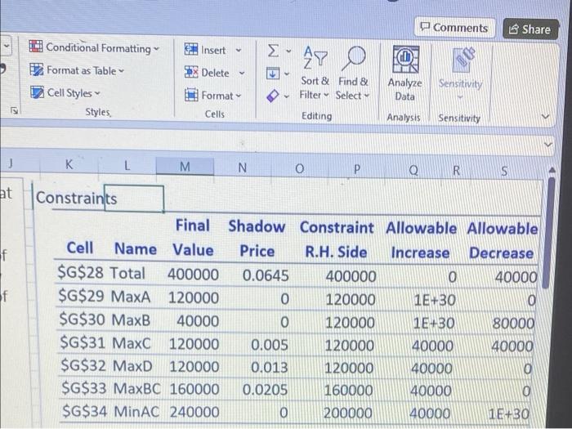Collapse the ribbon with chevron
This screenshot has height=429, width=572.
point(545,117)
